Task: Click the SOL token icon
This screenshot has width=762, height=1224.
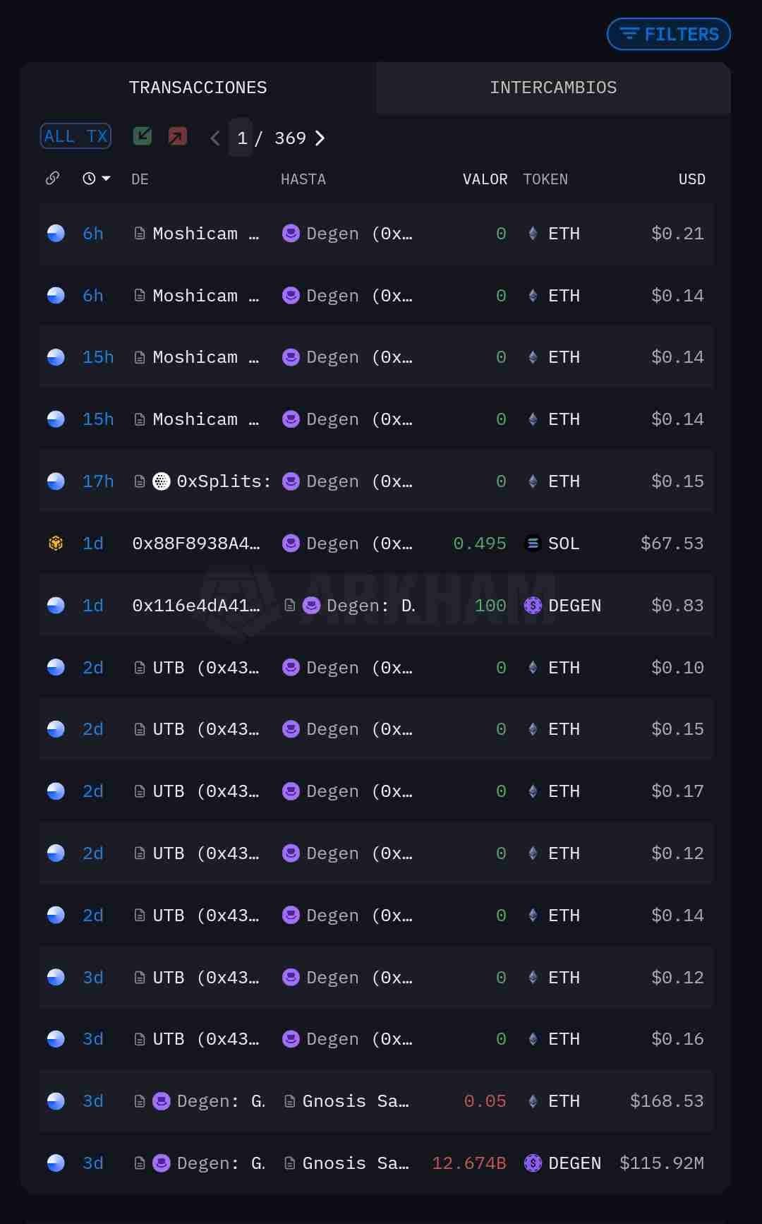Action: [x=533, y=543]
